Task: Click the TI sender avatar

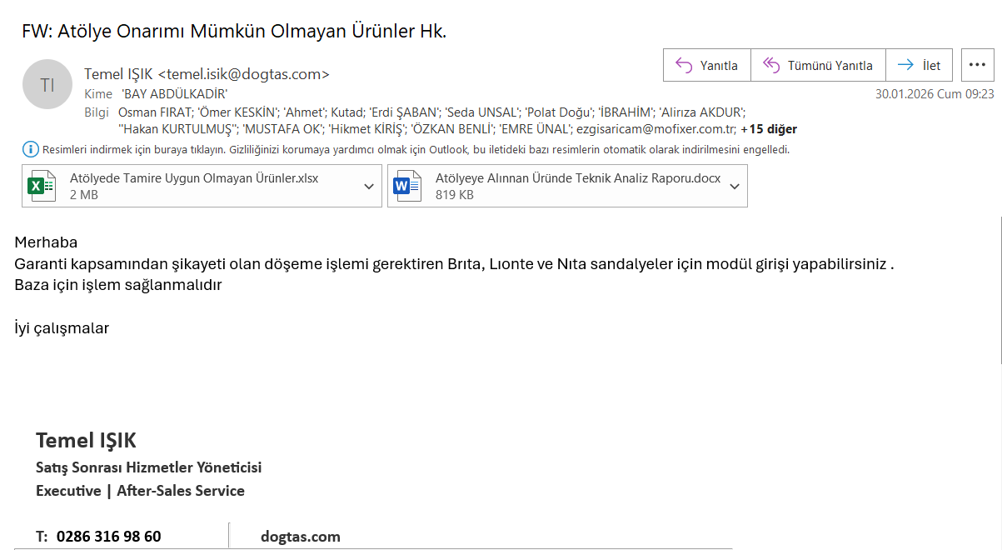Action: tap(47, 84)
